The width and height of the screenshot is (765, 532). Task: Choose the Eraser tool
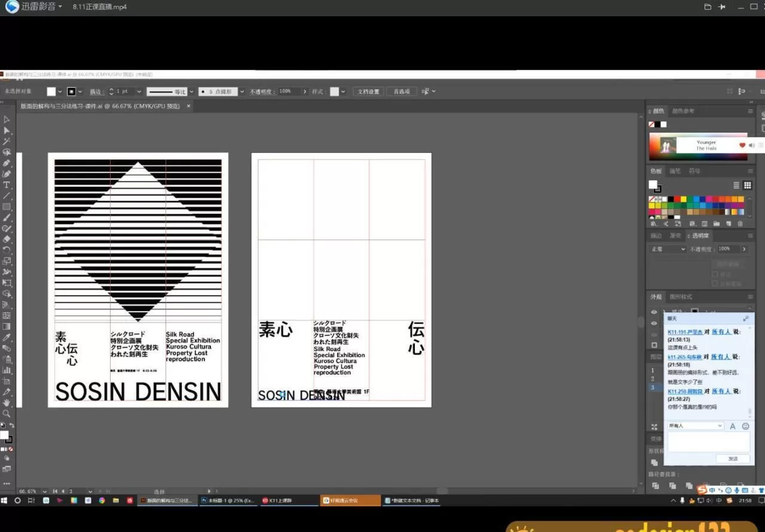coord(7,239)
